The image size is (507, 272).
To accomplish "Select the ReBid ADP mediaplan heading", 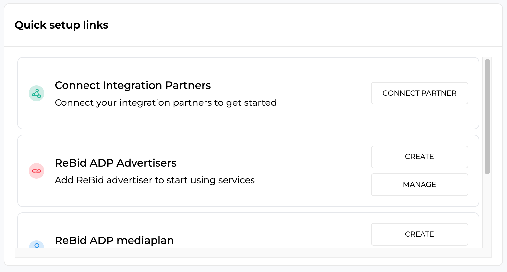I will point(114,240).
